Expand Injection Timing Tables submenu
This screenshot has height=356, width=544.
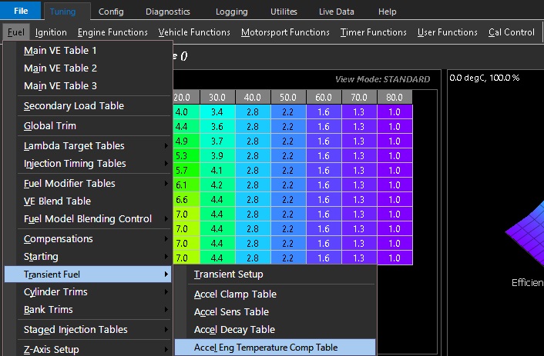tap(88, 164)
